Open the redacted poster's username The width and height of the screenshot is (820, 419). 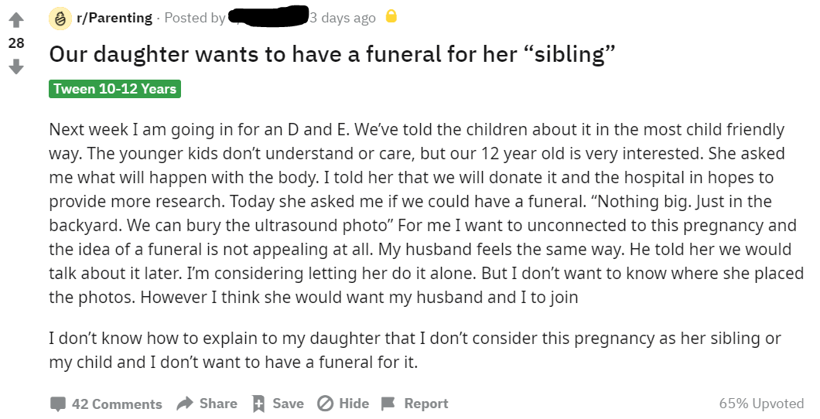point(268,15)
